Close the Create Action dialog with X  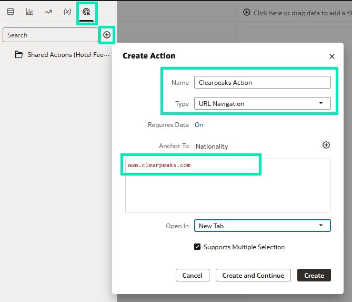coord(332,56)
